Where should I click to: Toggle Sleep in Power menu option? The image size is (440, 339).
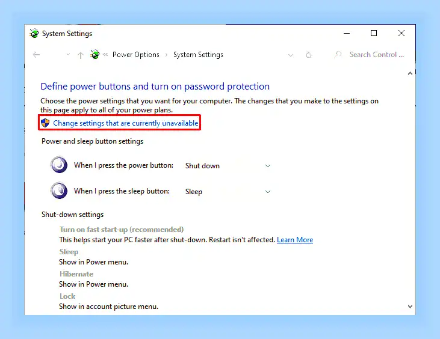tap(69, 252)
